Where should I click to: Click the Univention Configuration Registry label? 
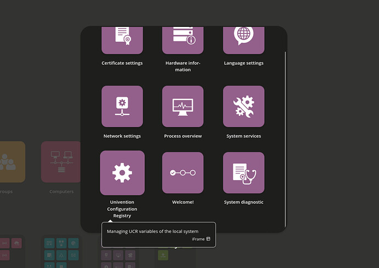tap(122, 209)
